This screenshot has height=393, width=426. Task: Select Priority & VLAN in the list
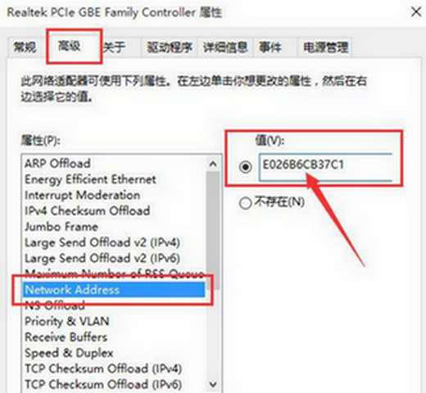tap(67, 321)
